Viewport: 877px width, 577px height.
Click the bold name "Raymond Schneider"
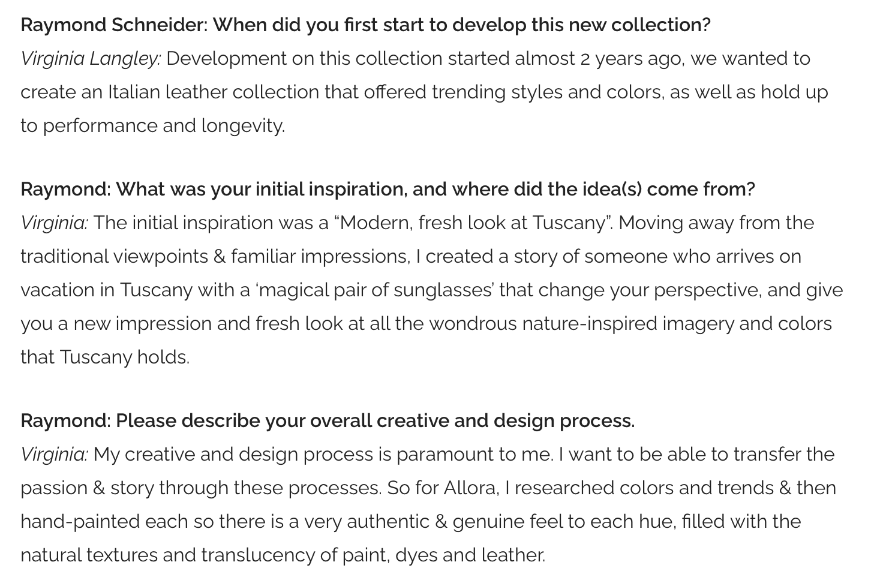tap(113, 25)
